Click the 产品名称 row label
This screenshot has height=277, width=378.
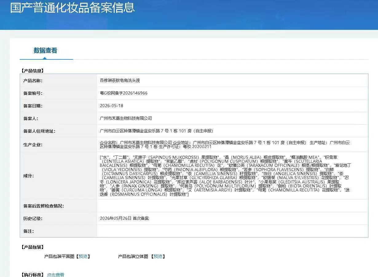[x=33, y=81]
